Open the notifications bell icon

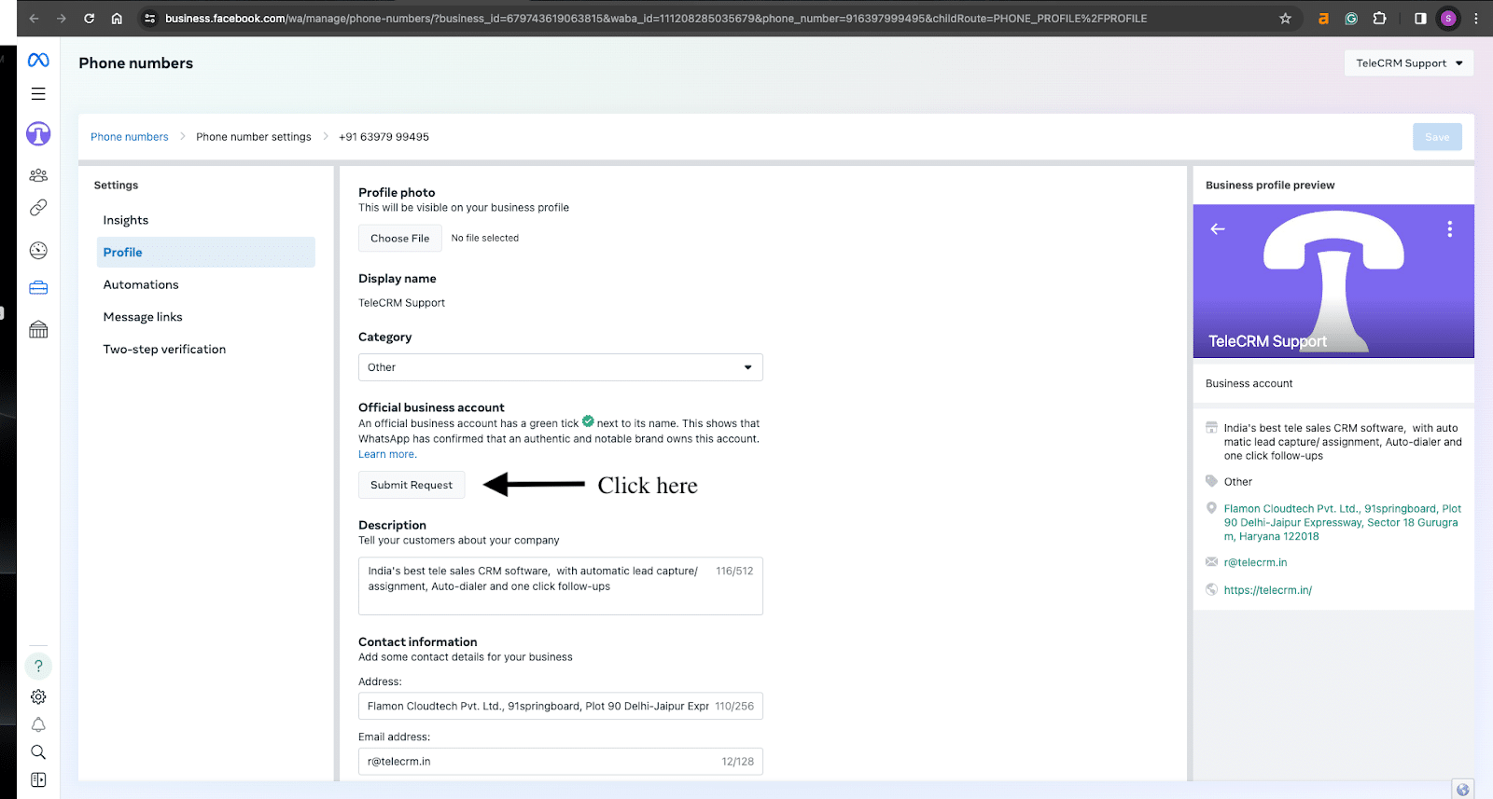pos(38,724)
